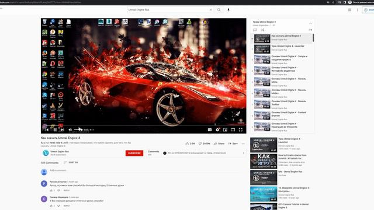This screenshot has height=210, width=374.
Task: Dislike the first comment by Руслан
Action: pyautogui.click(x=58, y=191)
